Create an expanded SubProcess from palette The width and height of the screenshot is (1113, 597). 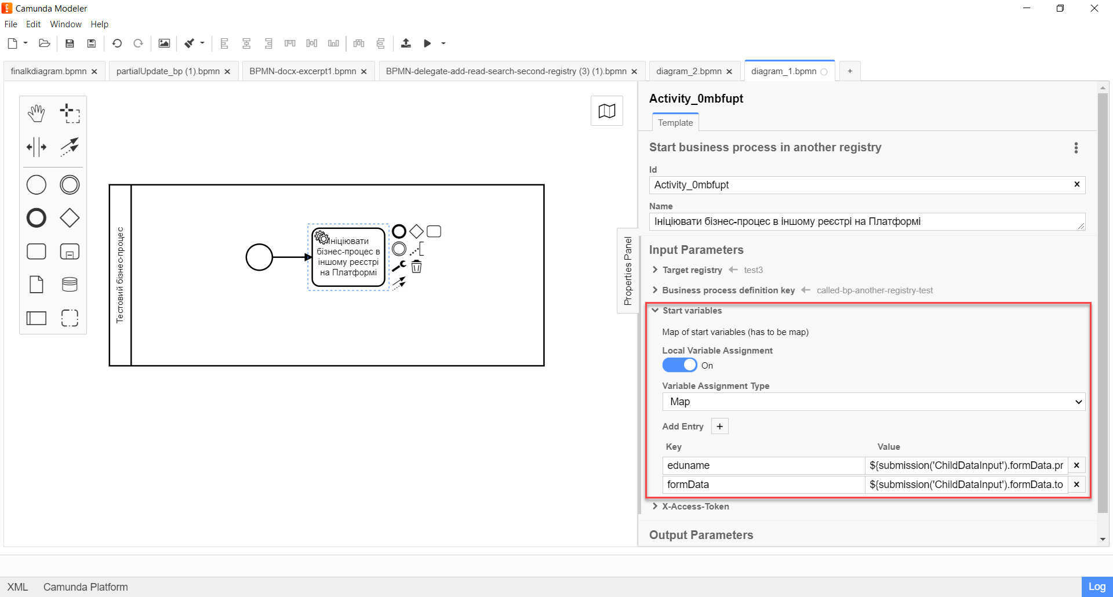click(x=70, y=251)
